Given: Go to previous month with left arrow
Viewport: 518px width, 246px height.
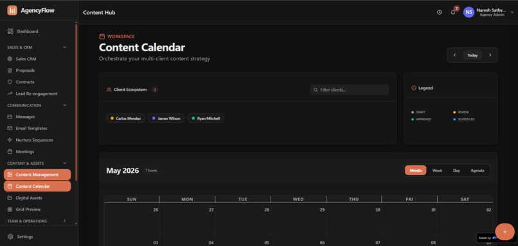Looking at the screenshot, I should tap(455, 55).
